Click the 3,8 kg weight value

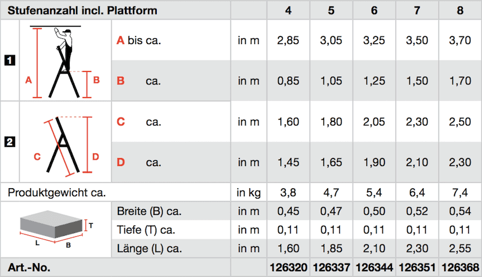(x=289, y=192)
